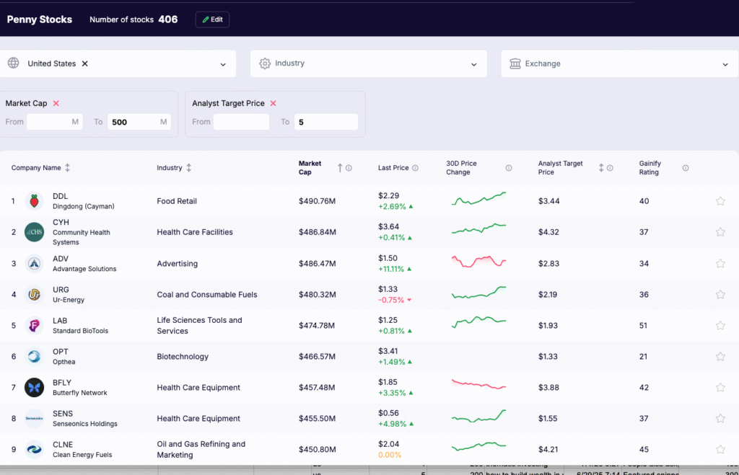739x475 pixels.
Task: Remove the United States country filter
Action: point(85,63)
